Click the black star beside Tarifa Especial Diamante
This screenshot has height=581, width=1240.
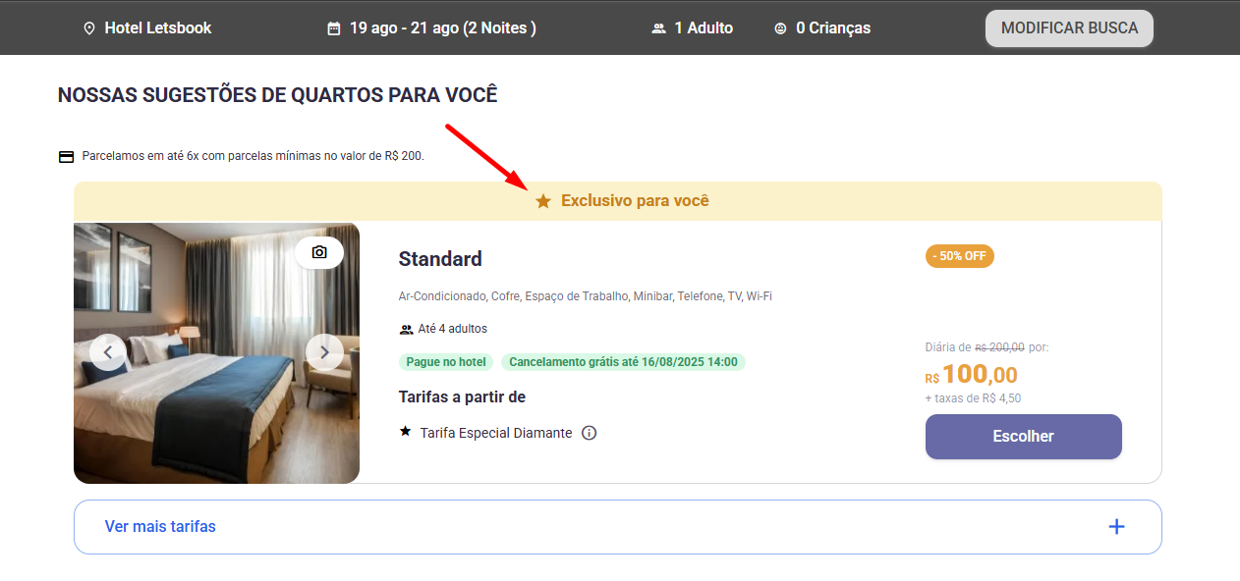pyautogui.click(x=405, y=432)
